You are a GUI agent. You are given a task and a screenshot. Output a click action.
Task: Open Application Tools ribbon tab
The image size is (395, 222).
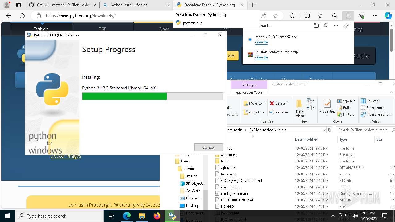(x=248, y=92)
